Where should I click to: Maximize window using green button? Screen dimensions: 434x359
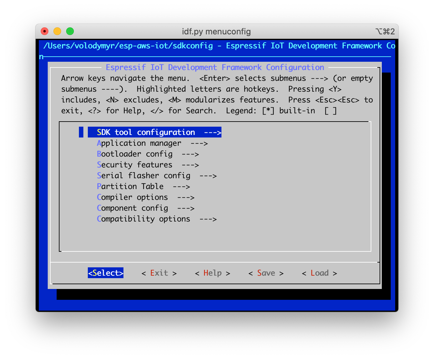tap(70, 31)
